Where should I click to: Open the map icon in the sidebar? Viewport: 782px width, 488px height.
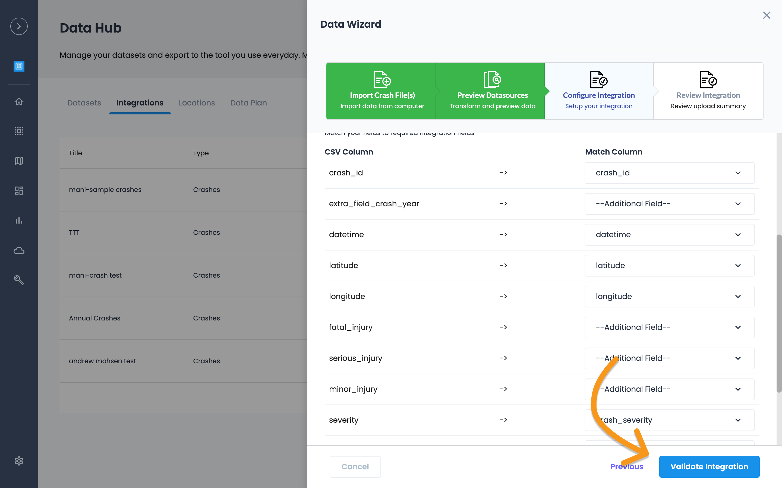click(19, 161)
